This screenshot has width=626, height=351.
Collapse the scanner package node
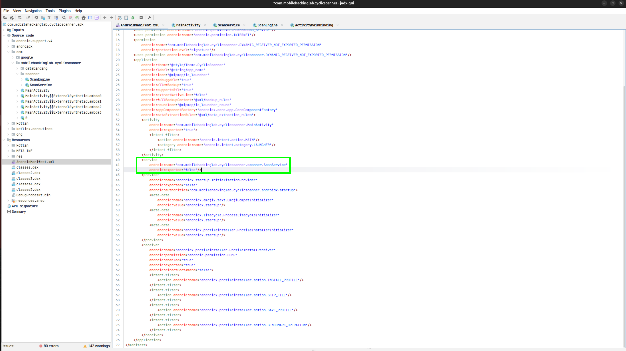[17, 74]
